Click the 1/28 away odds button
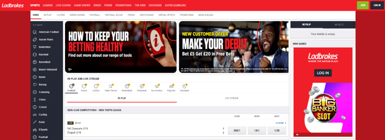The height and width of the screenshot is (140, 385). pos(277,131)
